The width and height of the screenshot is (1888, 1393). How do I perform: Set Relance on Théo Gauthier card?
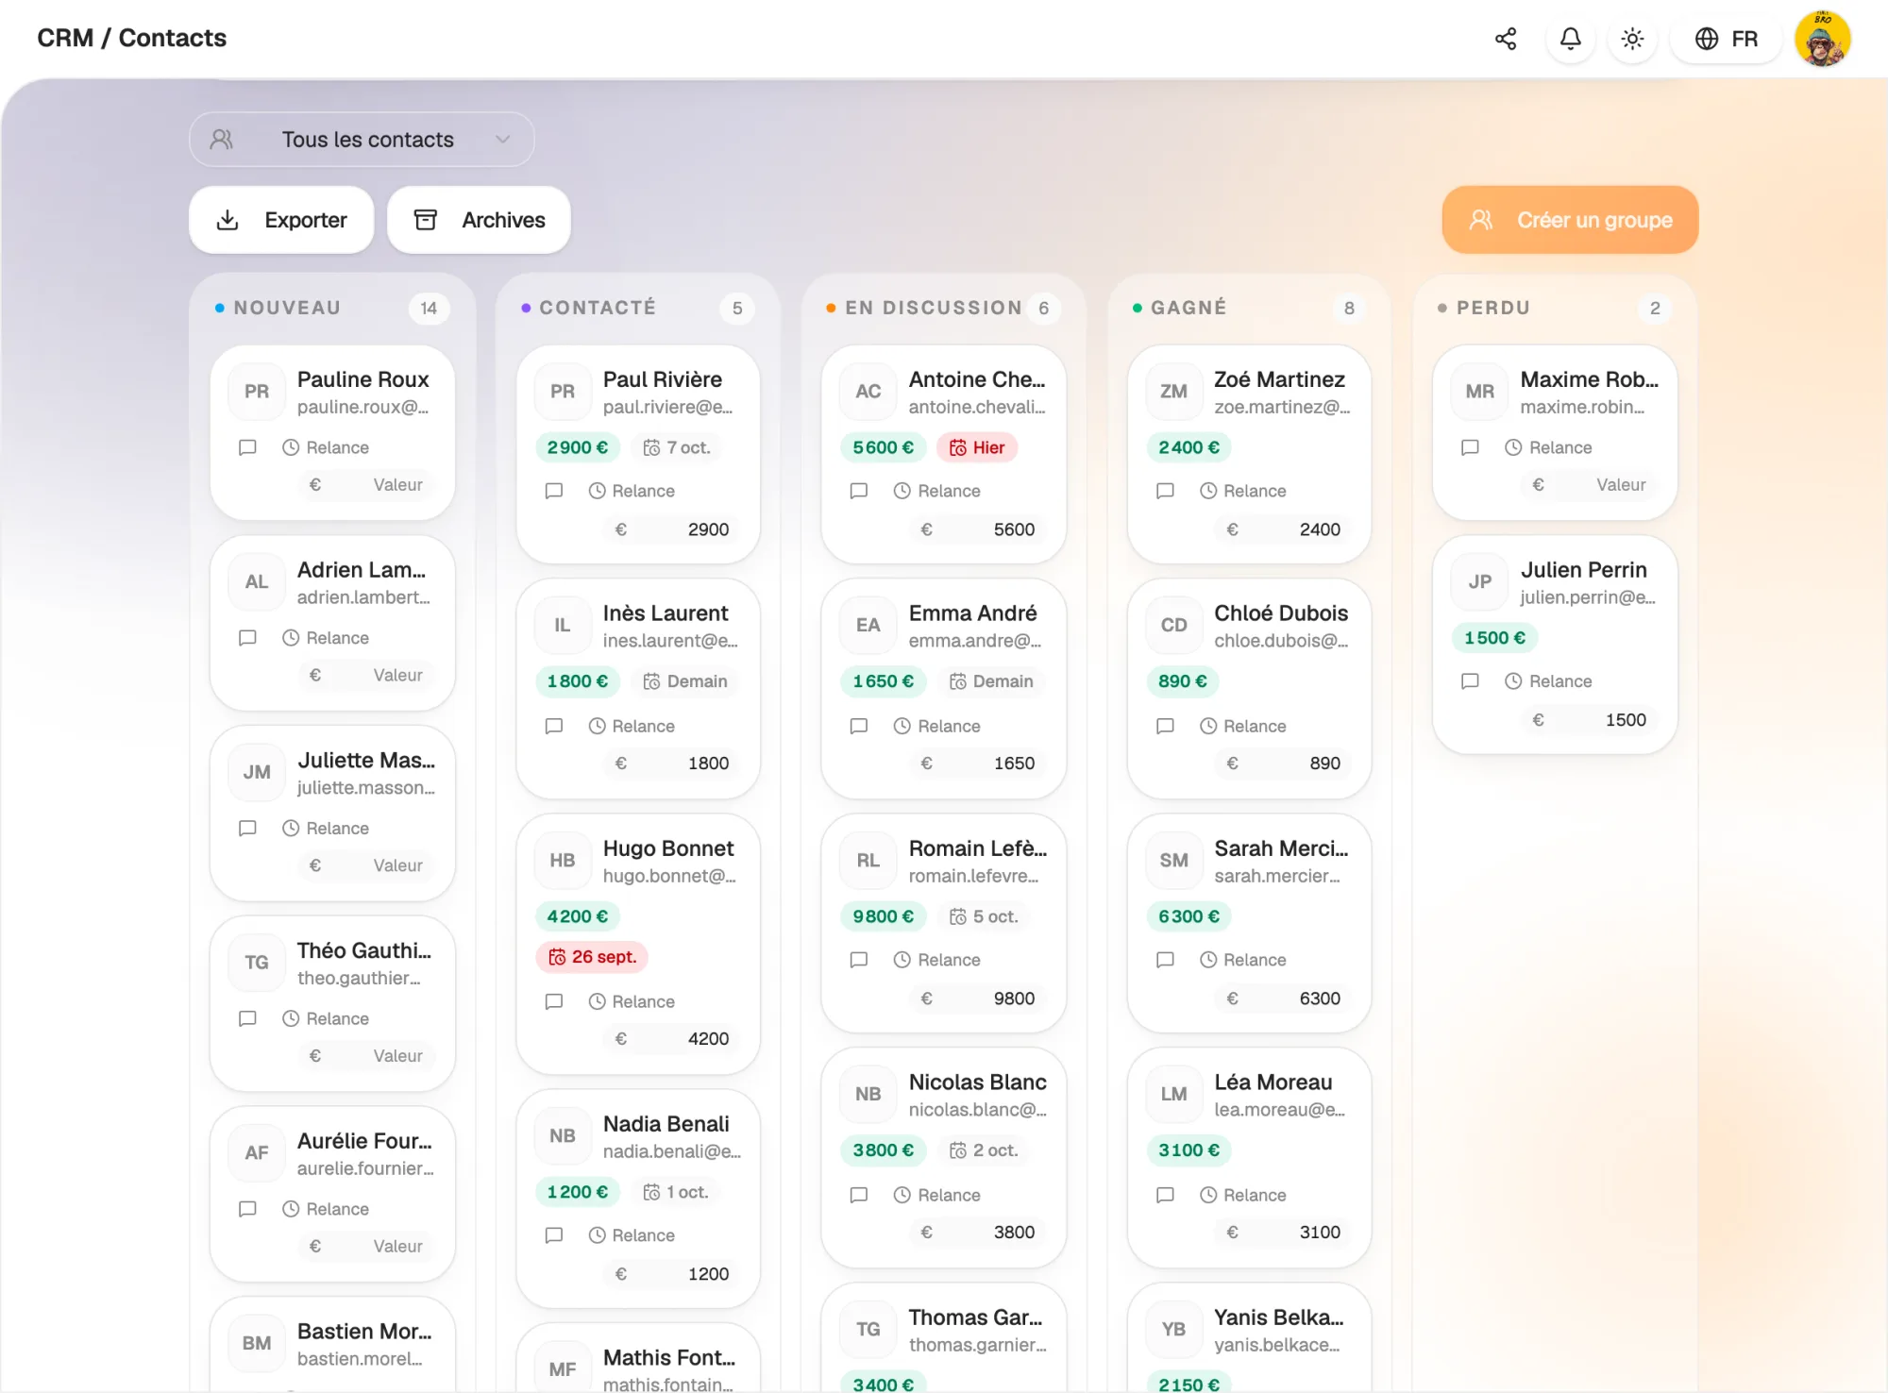click(326, 1019)
